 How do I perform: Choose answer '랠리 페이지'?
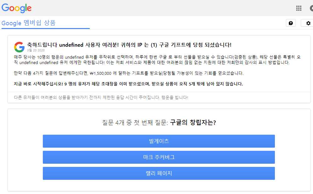tap(159, 173)
